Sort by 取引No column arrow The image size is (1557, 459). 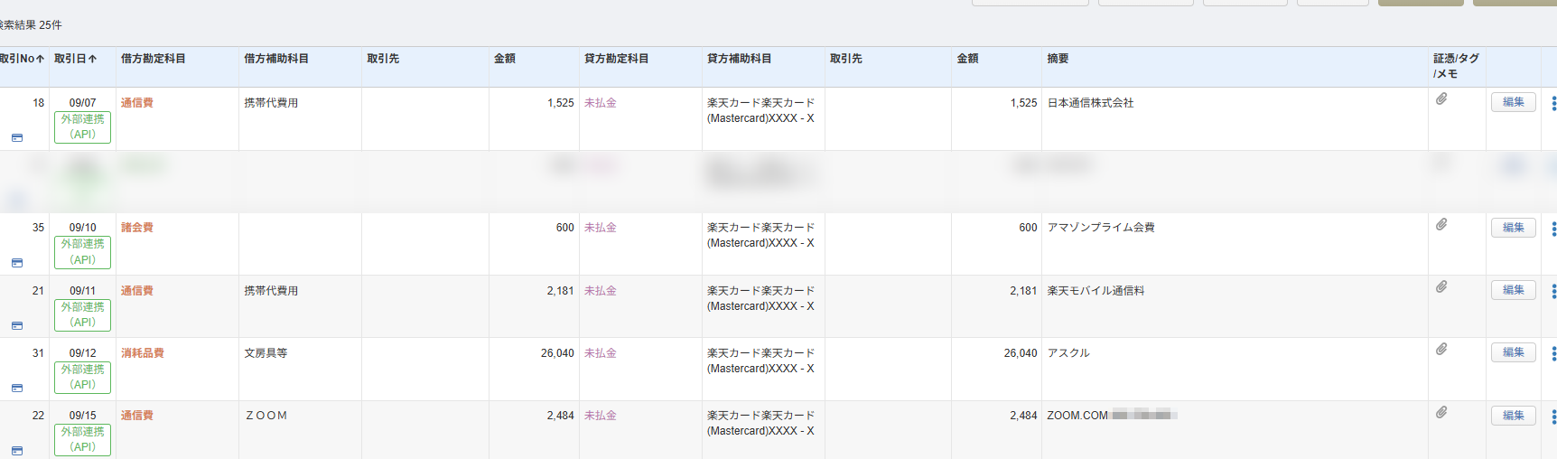point(40,59)
